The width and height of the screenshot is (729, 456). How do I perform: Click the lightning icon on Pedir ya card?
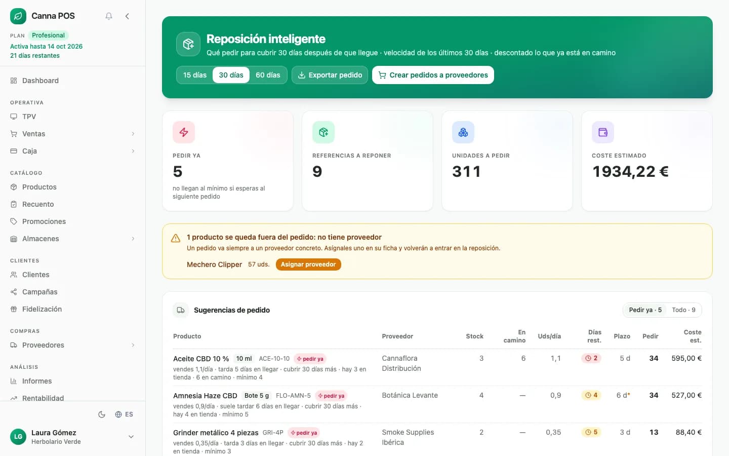[x=184, y=132]
